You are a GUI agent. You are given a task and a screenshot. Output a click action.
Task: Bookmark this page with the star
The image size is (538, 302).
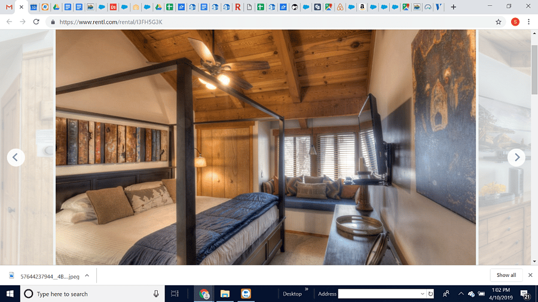click(498, 22)
